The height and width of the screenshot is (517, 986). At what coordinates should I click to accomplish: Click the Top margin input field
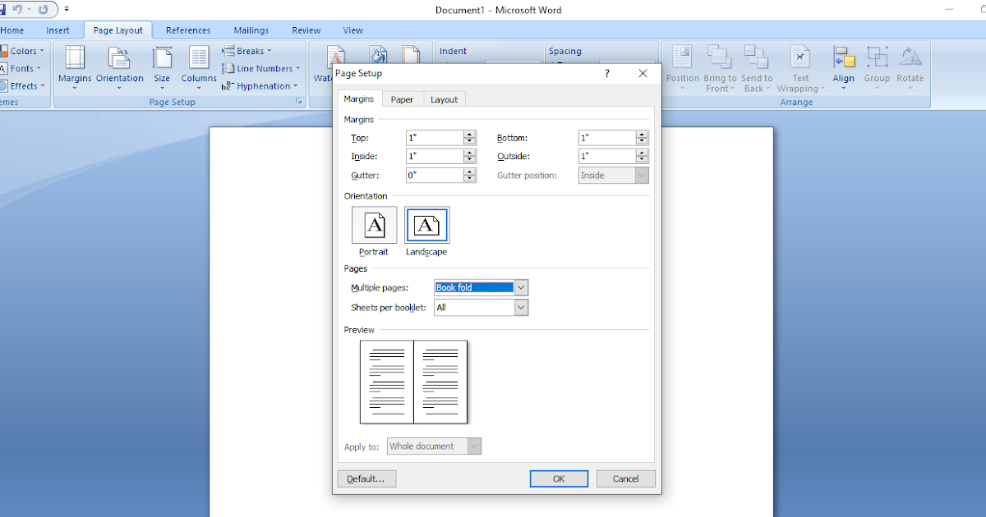[x=435, y=137]
